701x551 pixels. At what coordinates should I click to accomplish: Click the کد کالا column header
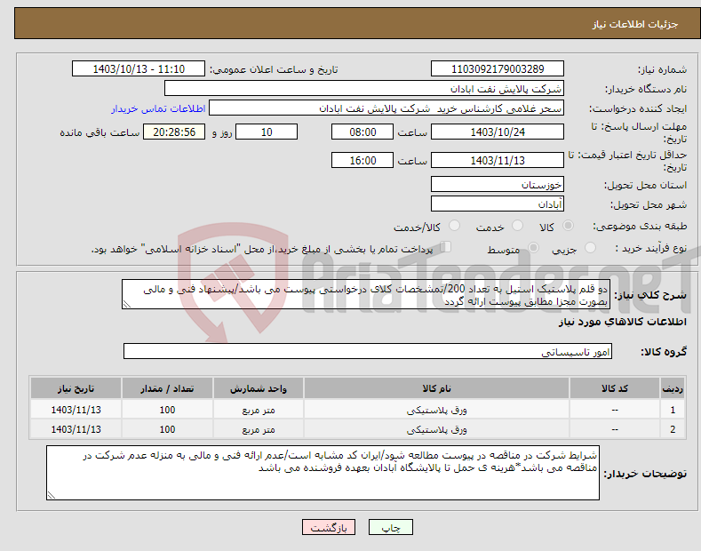pyautogui.click(x=615, y=388)
